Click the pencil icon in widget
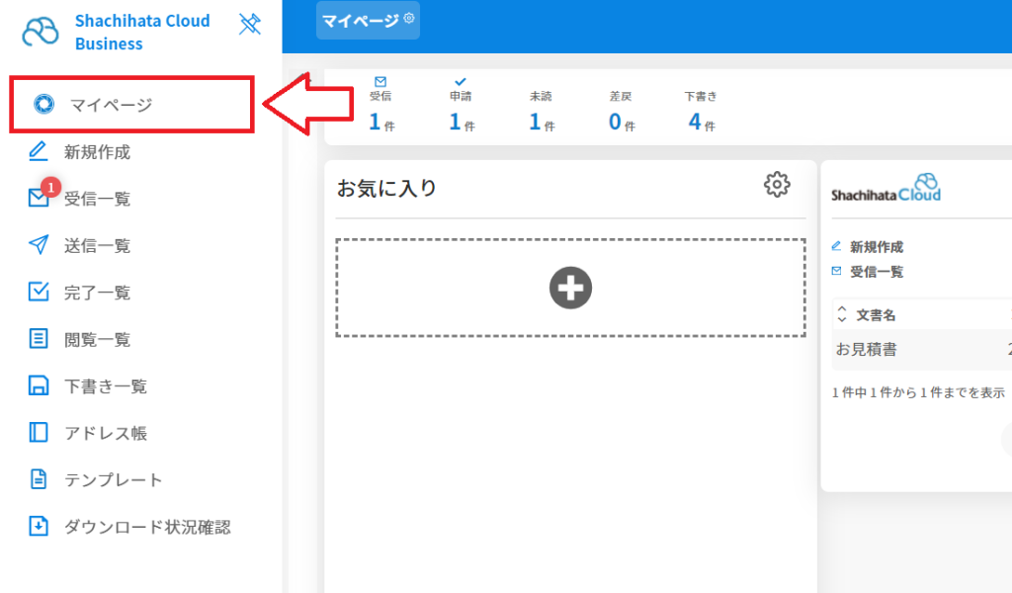1012x593 pixels. [x=836, y=246]
